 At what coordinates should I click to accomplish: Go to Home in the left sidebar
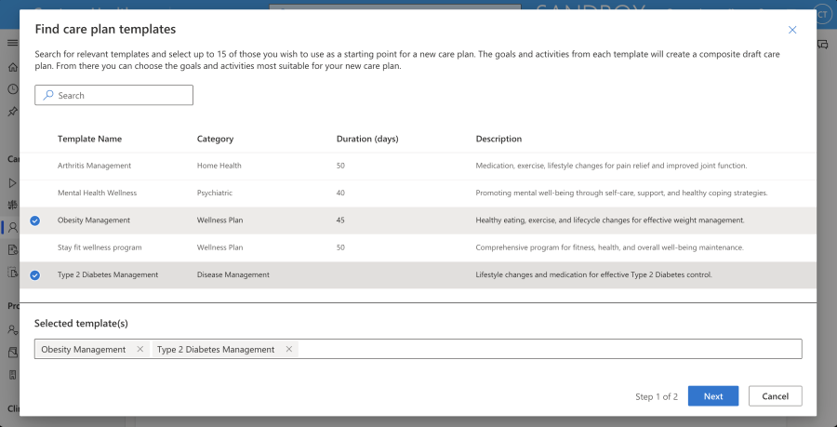(12, 67)
